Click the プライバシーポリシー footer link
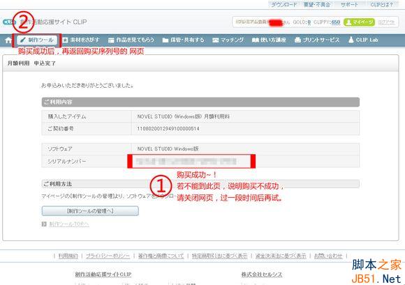 [108, 256]
